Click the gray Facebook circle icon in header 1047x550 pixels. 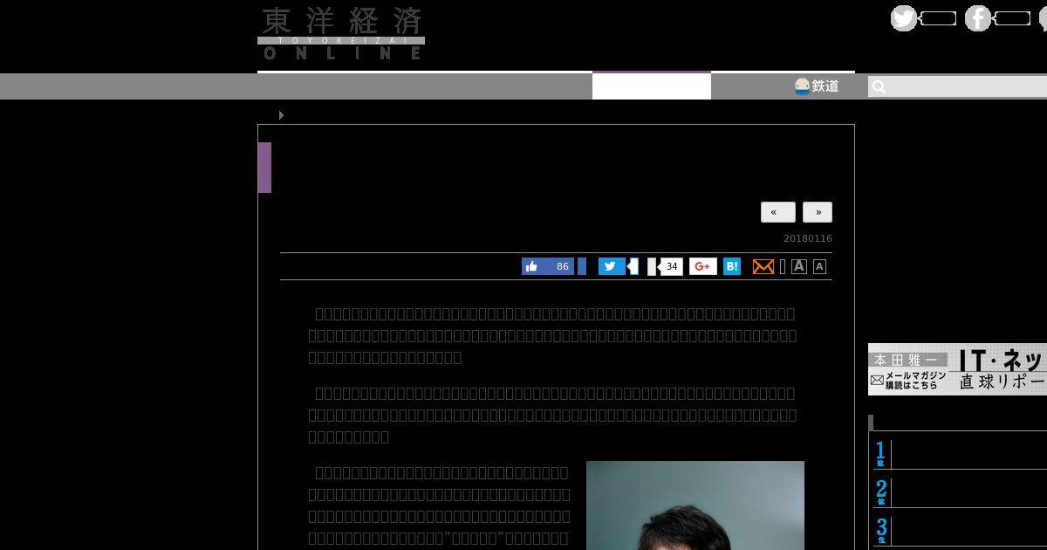(x=977, y=18)
